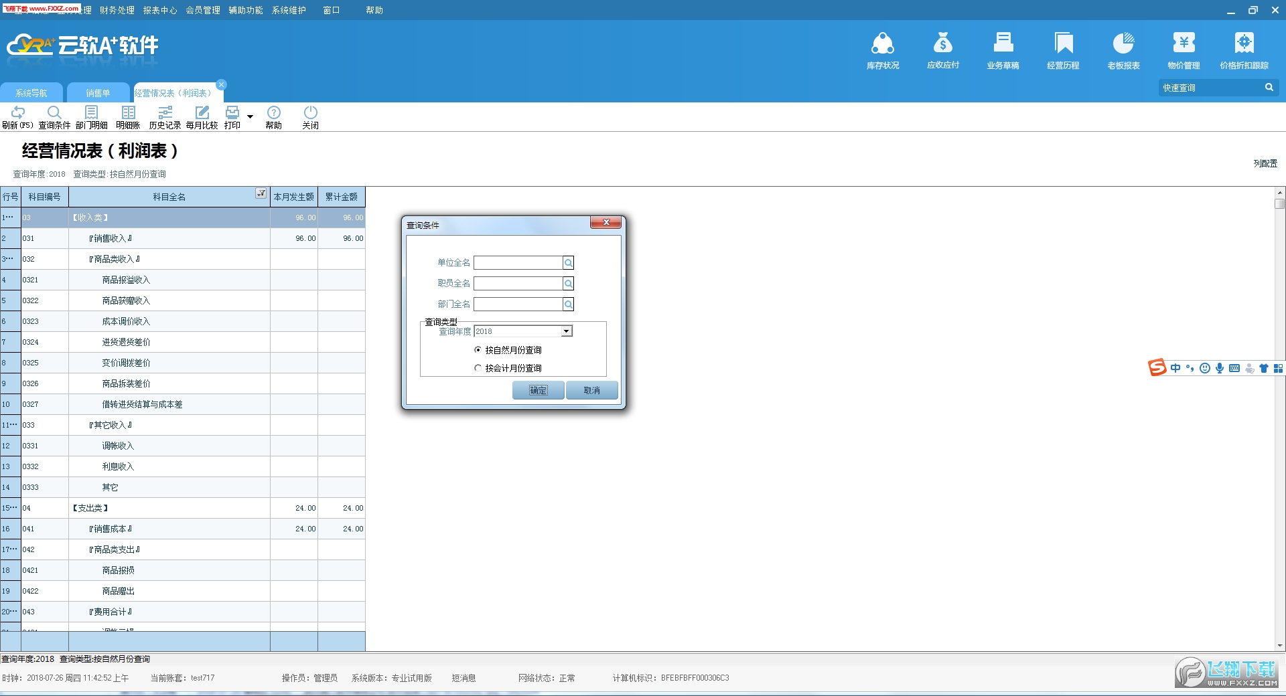Image resolution: width=1286 pixels, height=696 pixels.
Task: Open the 财务处理 menu
Action: (x=117, y=10)
